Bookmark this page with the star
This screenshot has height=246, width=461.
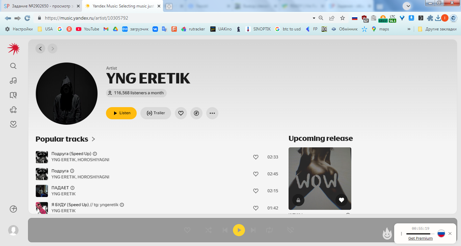343,18
